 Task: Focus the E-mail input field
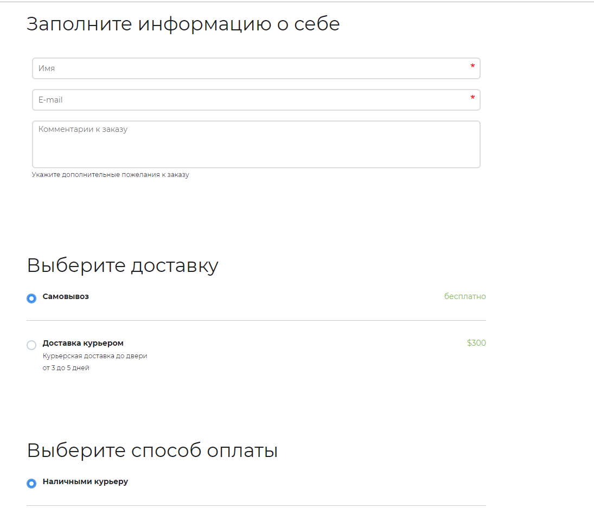[x=250, y=100]
